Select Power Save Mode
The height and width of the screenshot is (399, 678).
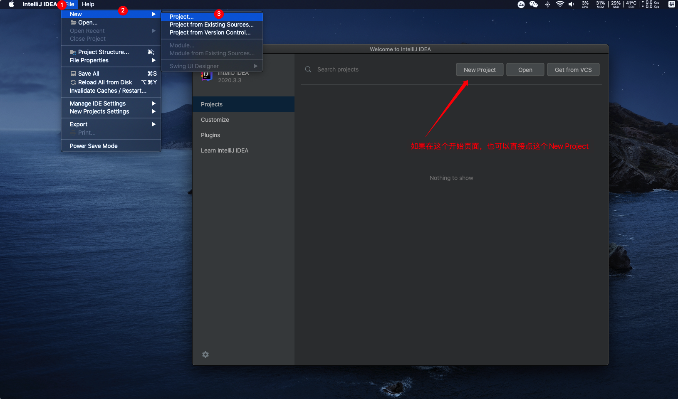click(x=111, y=146)
